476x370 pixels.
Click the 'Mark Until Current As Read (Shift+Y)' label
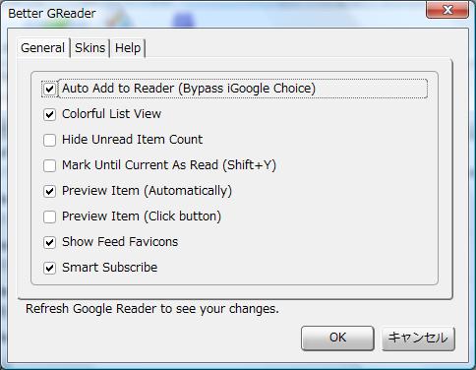point(169,165)
